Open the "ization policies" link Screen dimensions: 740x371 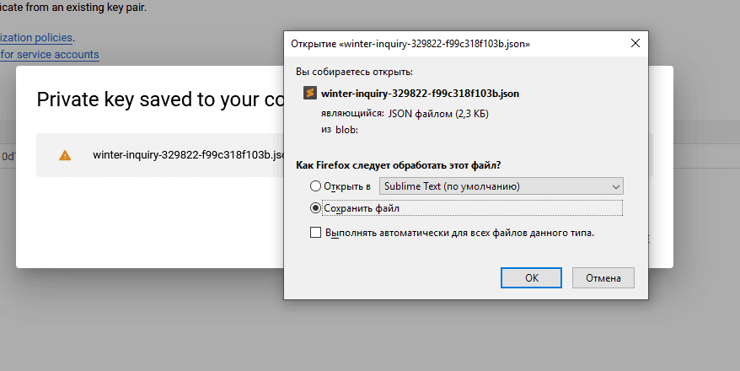(x=36, y=37)
